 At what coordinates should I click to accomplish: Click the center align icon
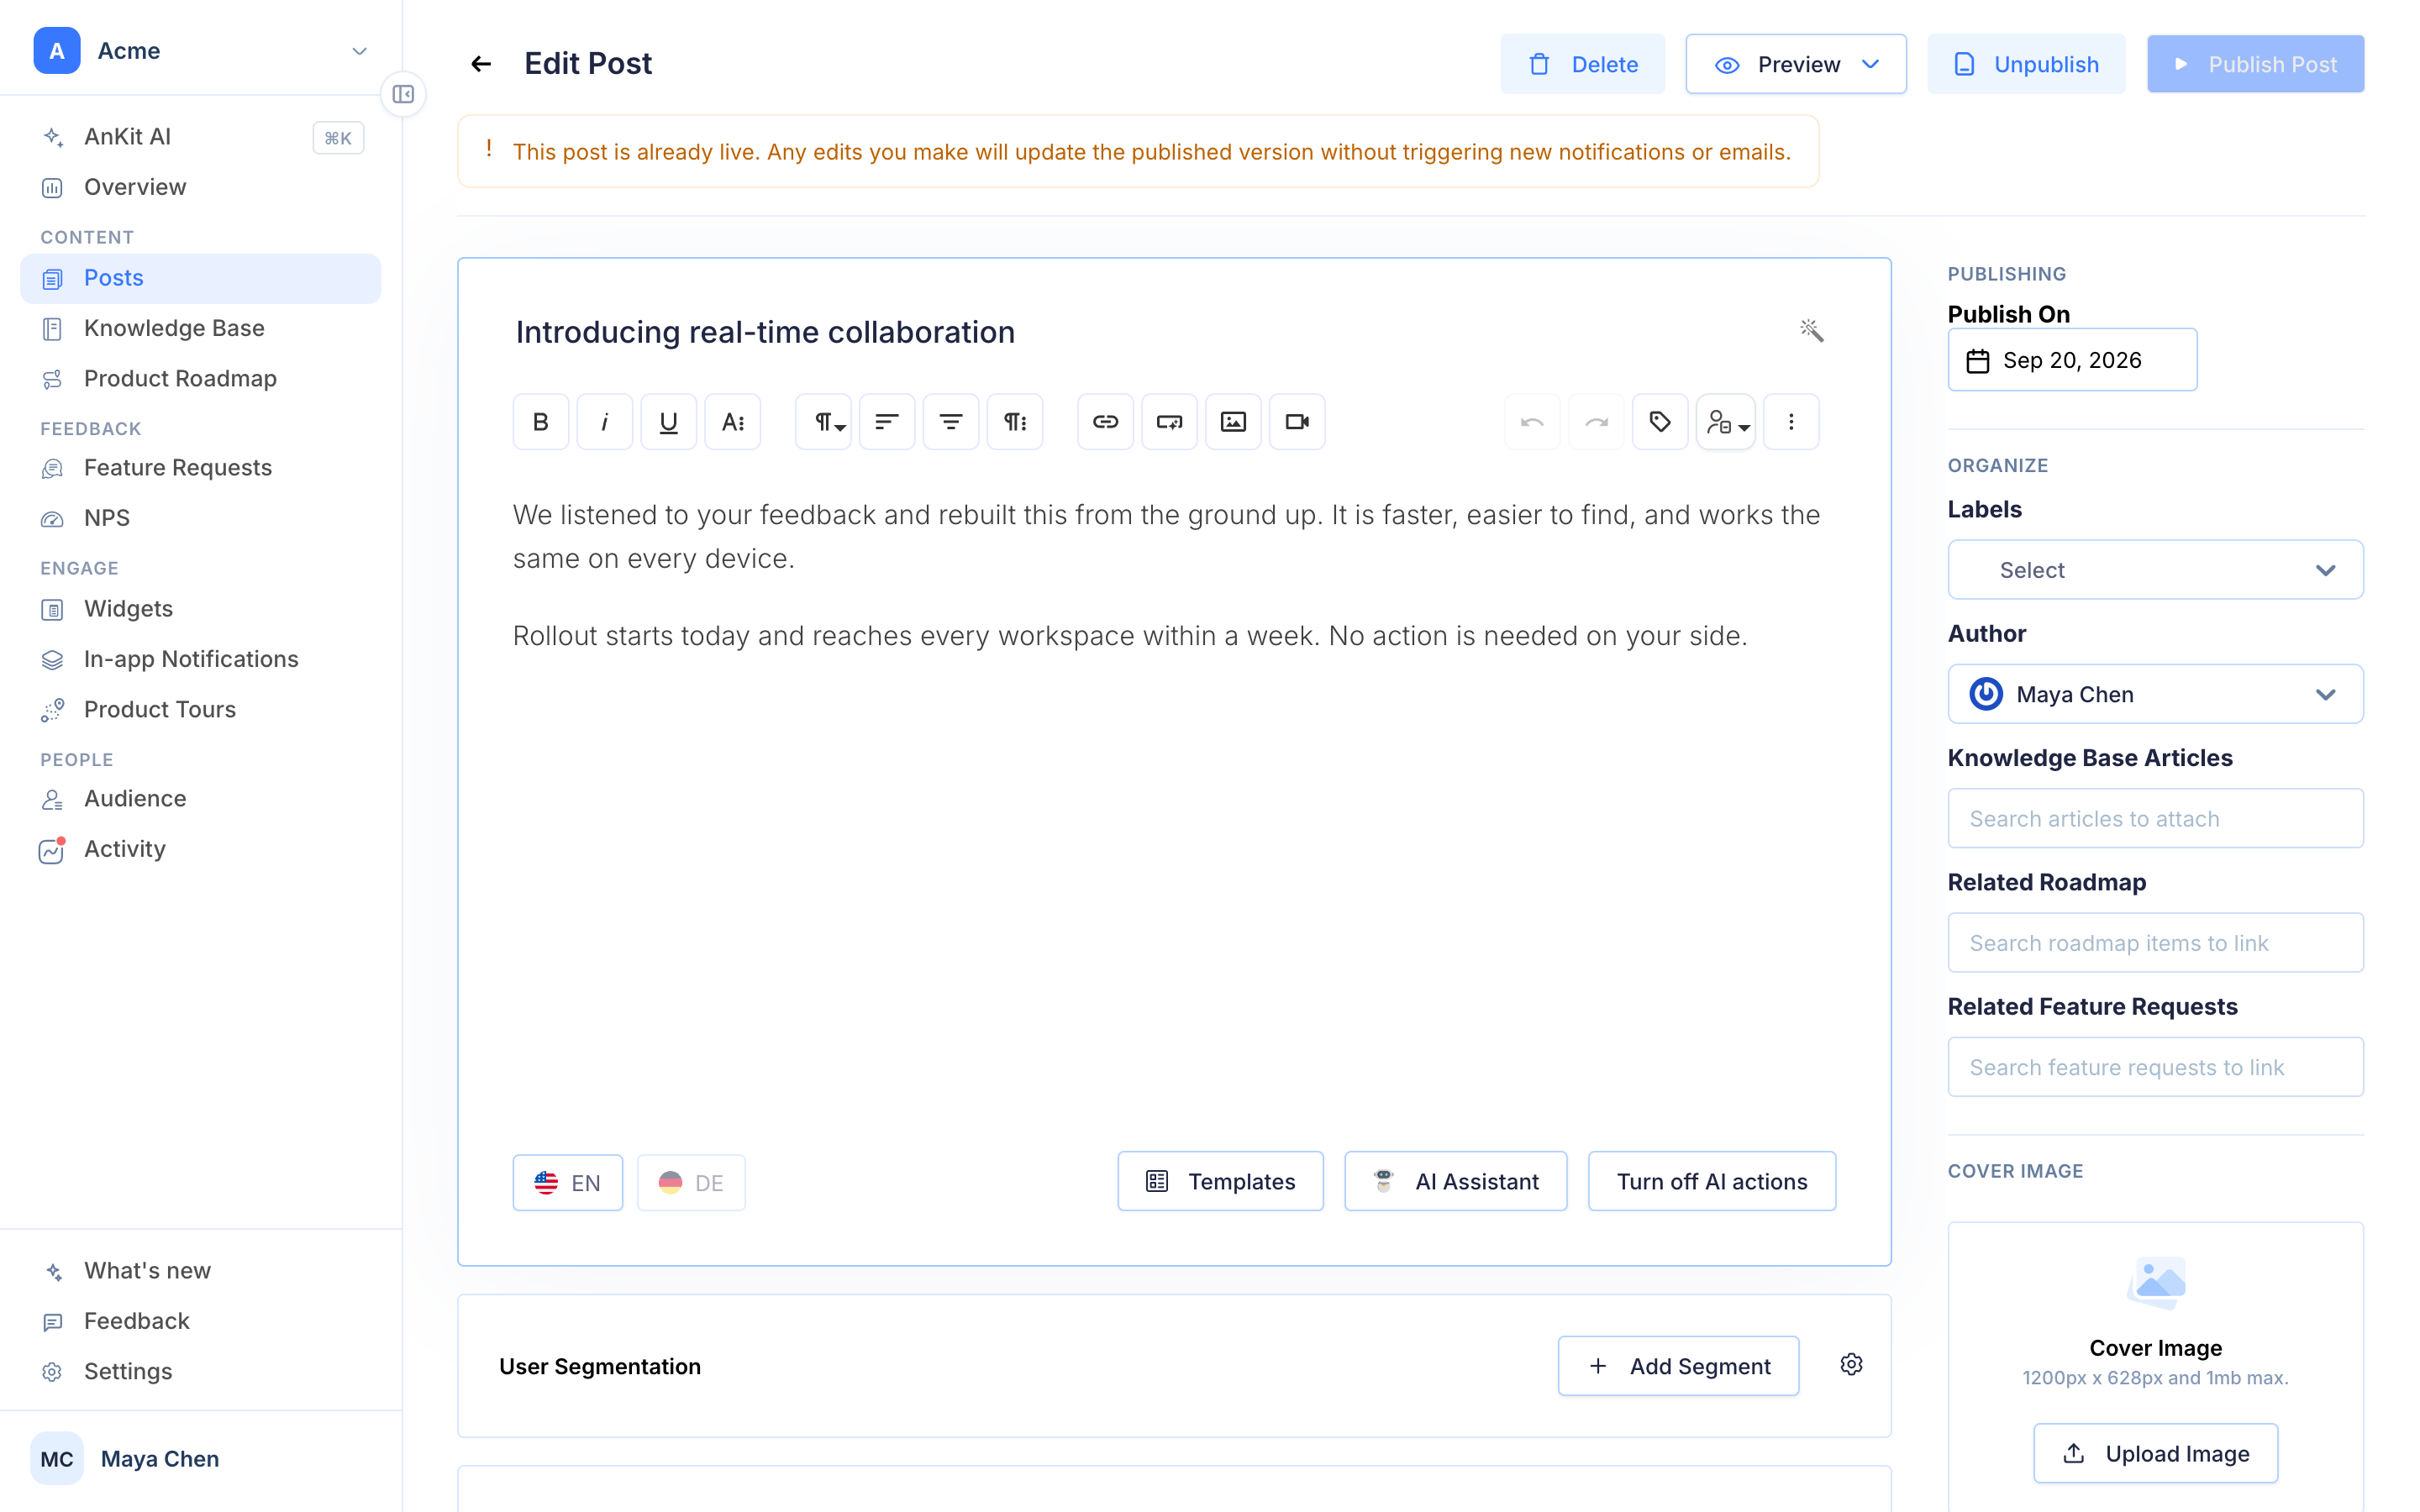pyautogui.click(x=951, y=422)
